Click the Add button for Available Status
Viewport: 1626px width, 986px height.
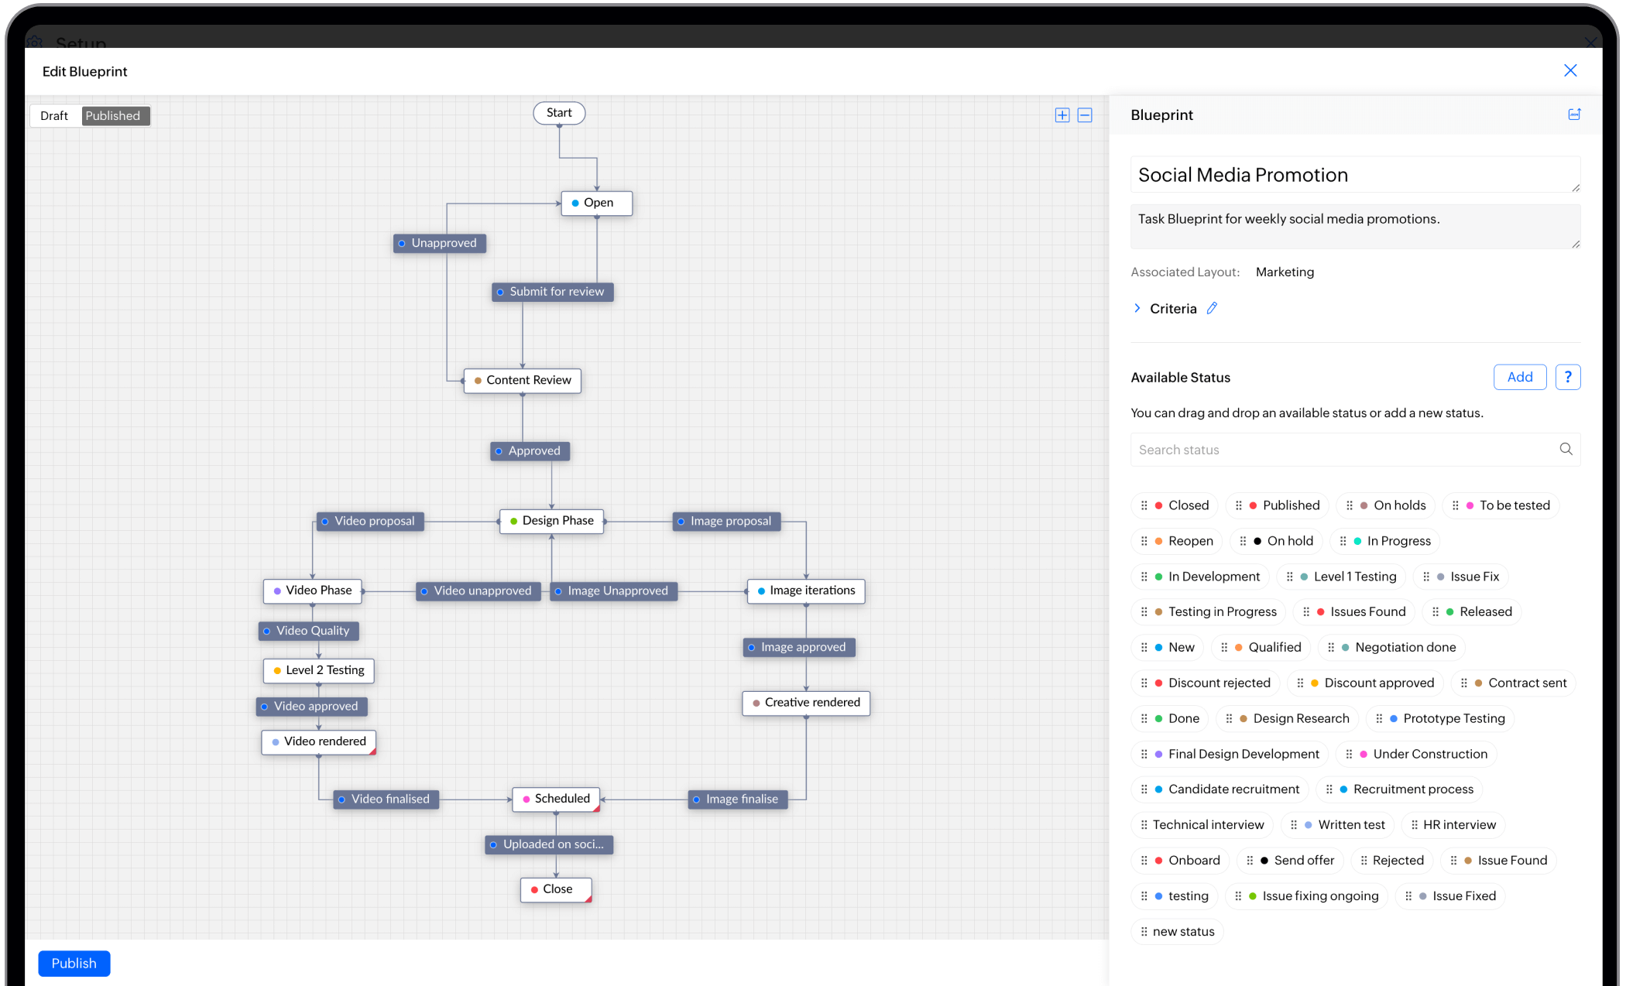pyautogui.click(x=1518, y=378)
